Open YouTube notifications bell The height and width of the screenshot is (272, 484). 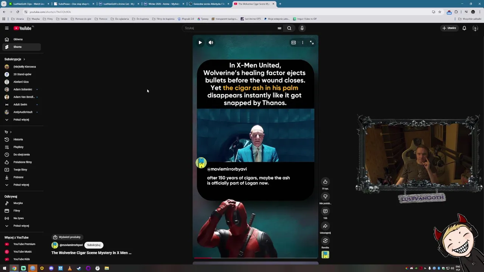[x=464, y=28]
